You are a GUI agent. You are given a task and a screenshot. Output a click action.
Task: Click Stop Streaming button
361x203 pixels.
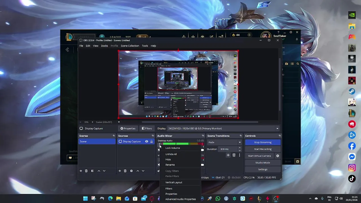[263, 142]
